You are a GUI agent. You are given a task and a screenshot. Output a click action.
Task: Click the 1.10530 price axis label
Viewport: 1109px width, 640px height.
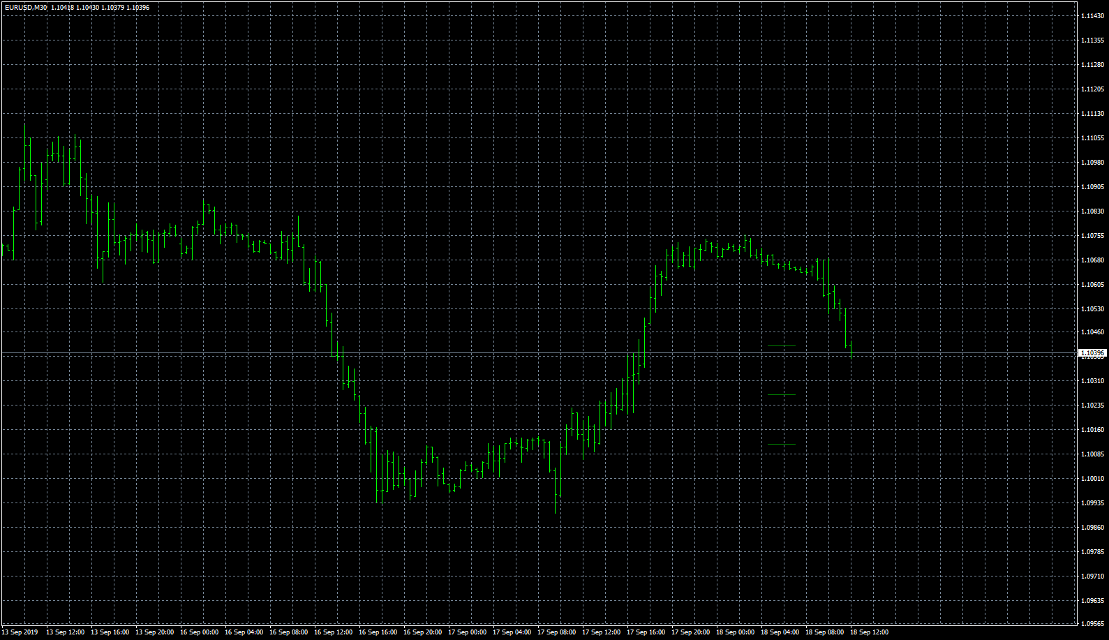[x=1092, y=309]
